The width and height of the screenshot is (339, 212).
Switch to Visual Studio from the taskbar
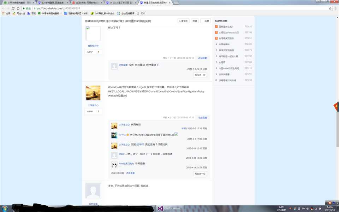click(170, 208)
